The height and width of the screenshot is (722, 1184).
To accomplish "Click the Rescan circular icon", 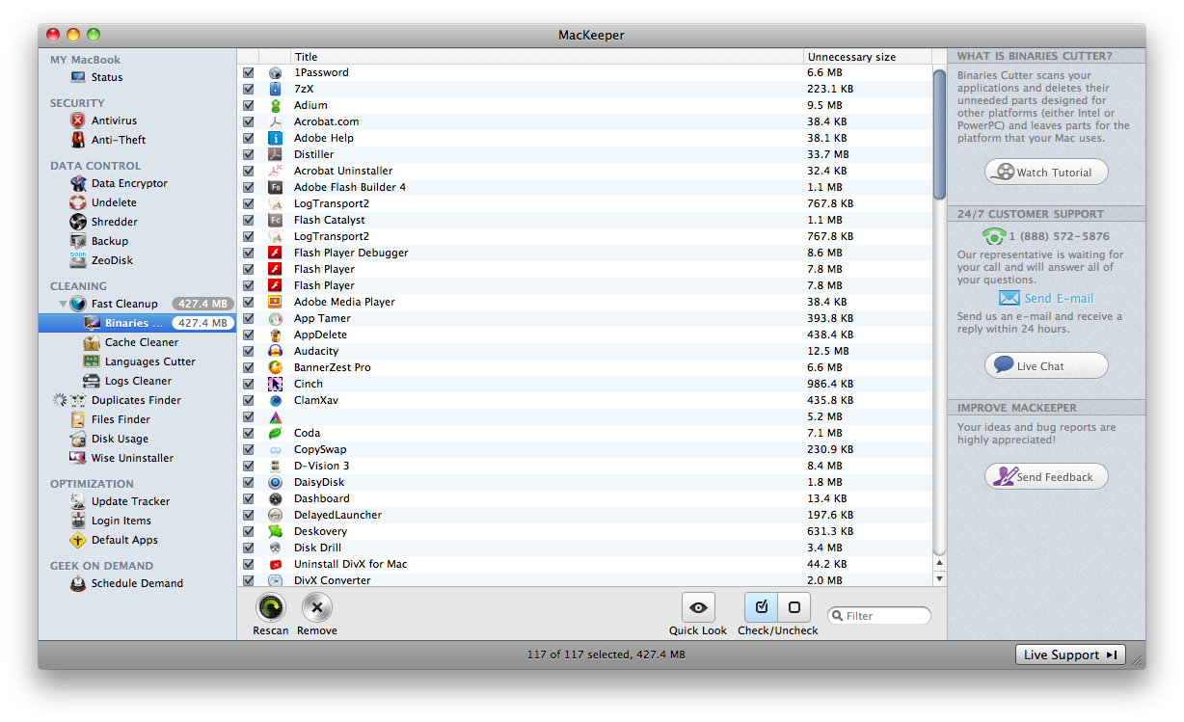I will pos(271,607).
